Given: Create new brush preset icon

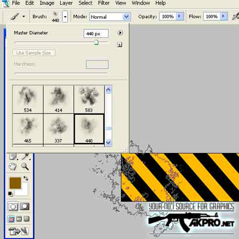Looking at the screenshot, I should point(119,45).
